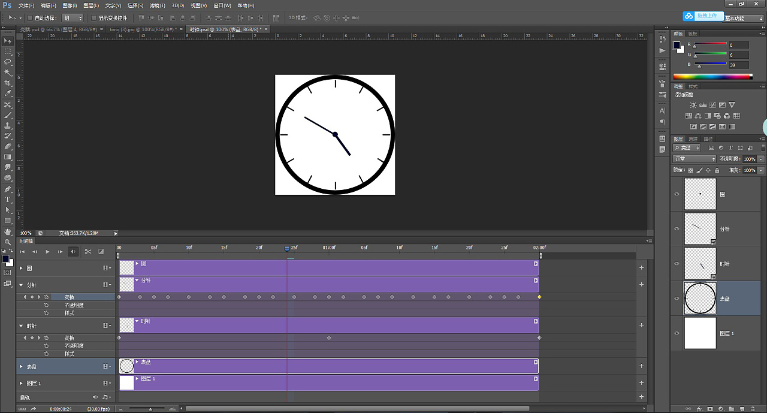Hide the 图层 1 layer via eye icon
The height and width of the screenshot is (413, 767).
pos(677,333)
